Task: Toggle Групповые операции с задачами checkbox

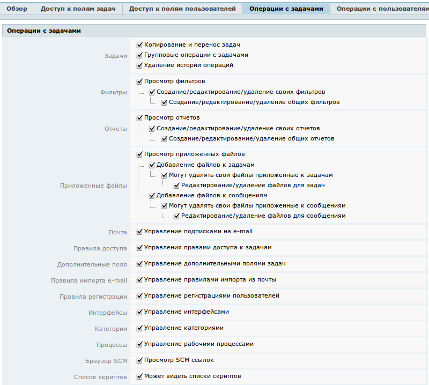Action: tap(139, 55)
